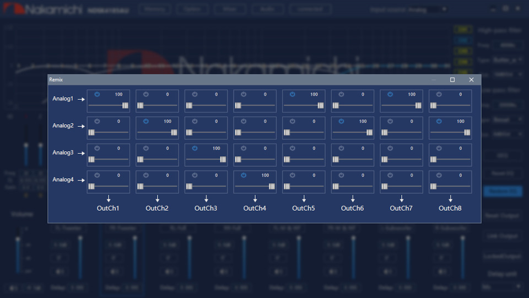Click the Analog2 to OutCh6 level slider
The height and width of the screenshot is (298, 529).
coord(353,132)
